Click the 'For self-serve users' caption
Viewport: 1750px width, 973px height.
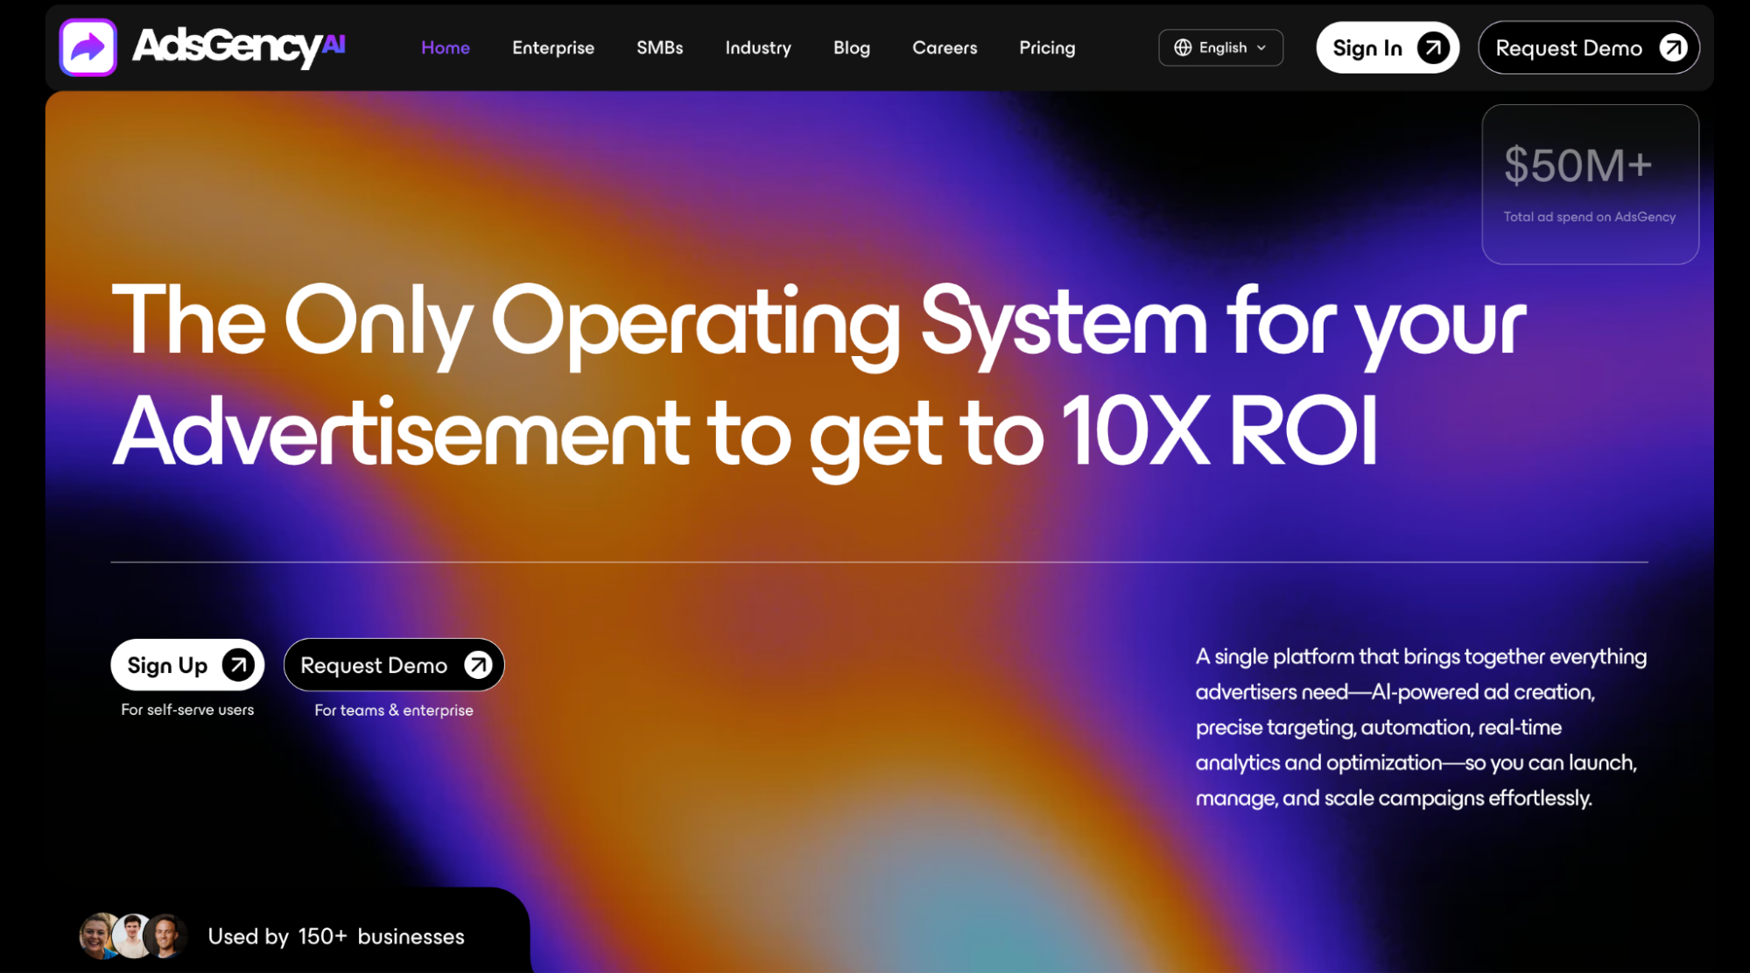point(187,710)
